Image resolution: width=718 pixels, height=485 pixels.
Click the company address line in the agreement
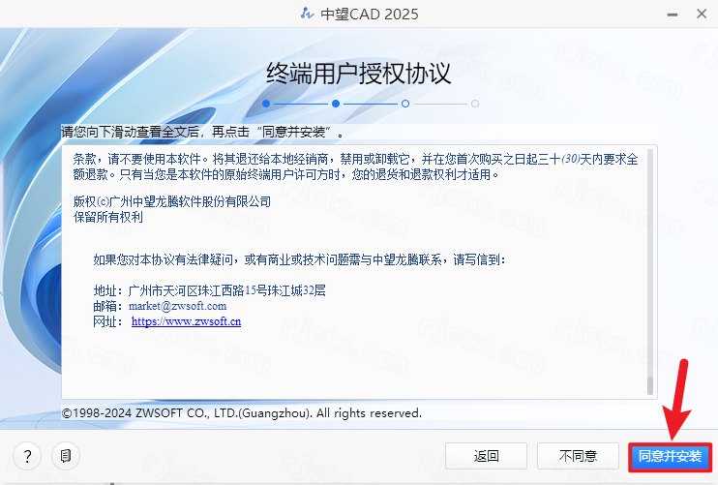pyautogui.click(x=210, y=289)
